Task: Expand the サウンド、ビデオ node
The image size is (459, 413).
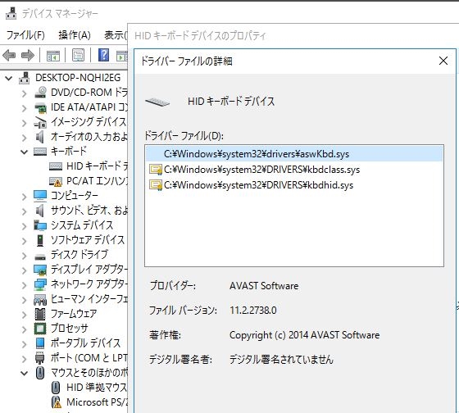Action: [25, 211]
